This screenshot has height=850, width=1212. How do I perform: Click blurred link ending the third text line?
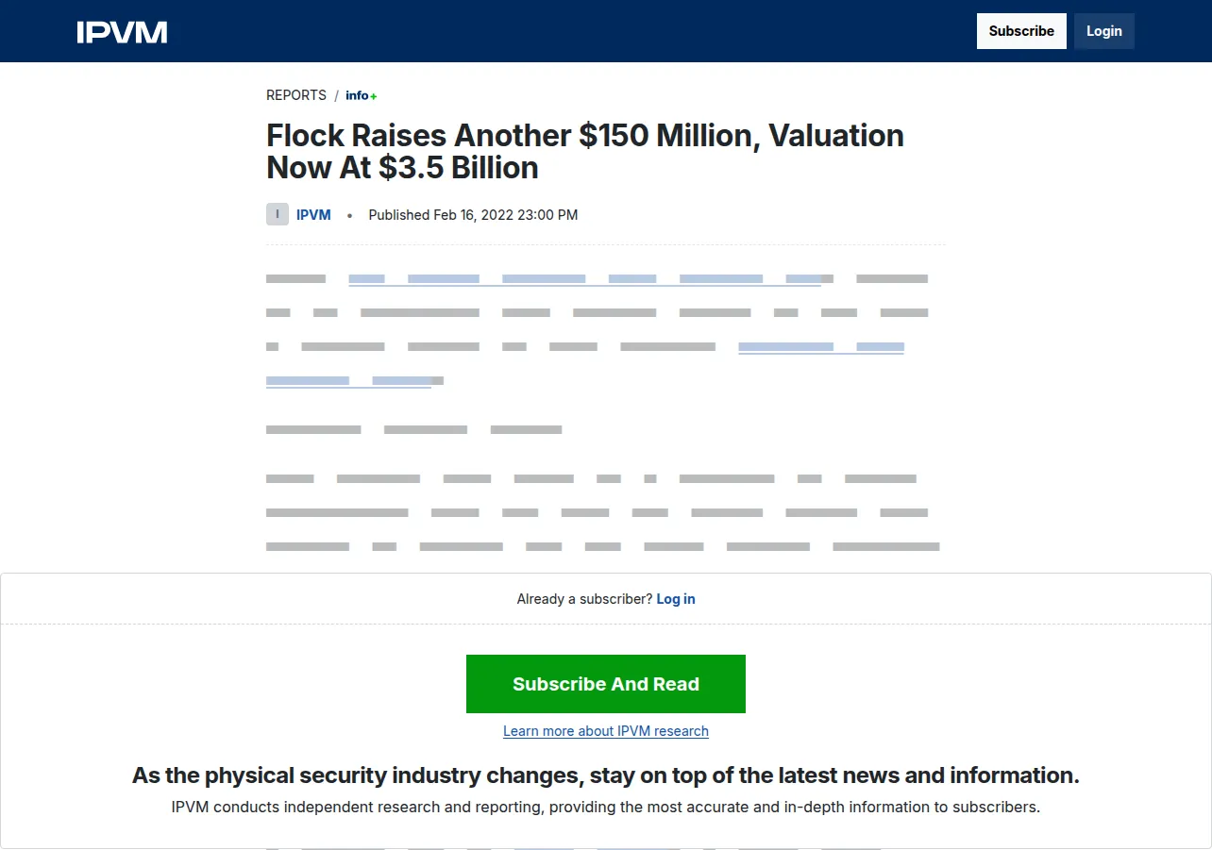pyautogui.click(x=821, y=347)
